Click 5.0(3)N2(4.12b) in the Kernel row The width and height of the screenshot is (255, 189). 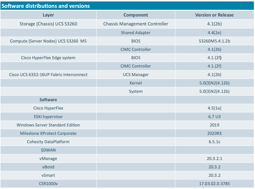tap(214, 83)
